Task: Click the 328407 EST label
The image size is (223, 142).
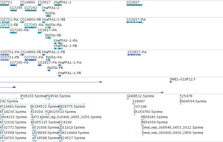Action: pos(139,101)
